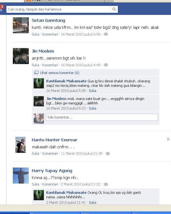Expand Lihat semua komentar (6)

tap(60, 73)
